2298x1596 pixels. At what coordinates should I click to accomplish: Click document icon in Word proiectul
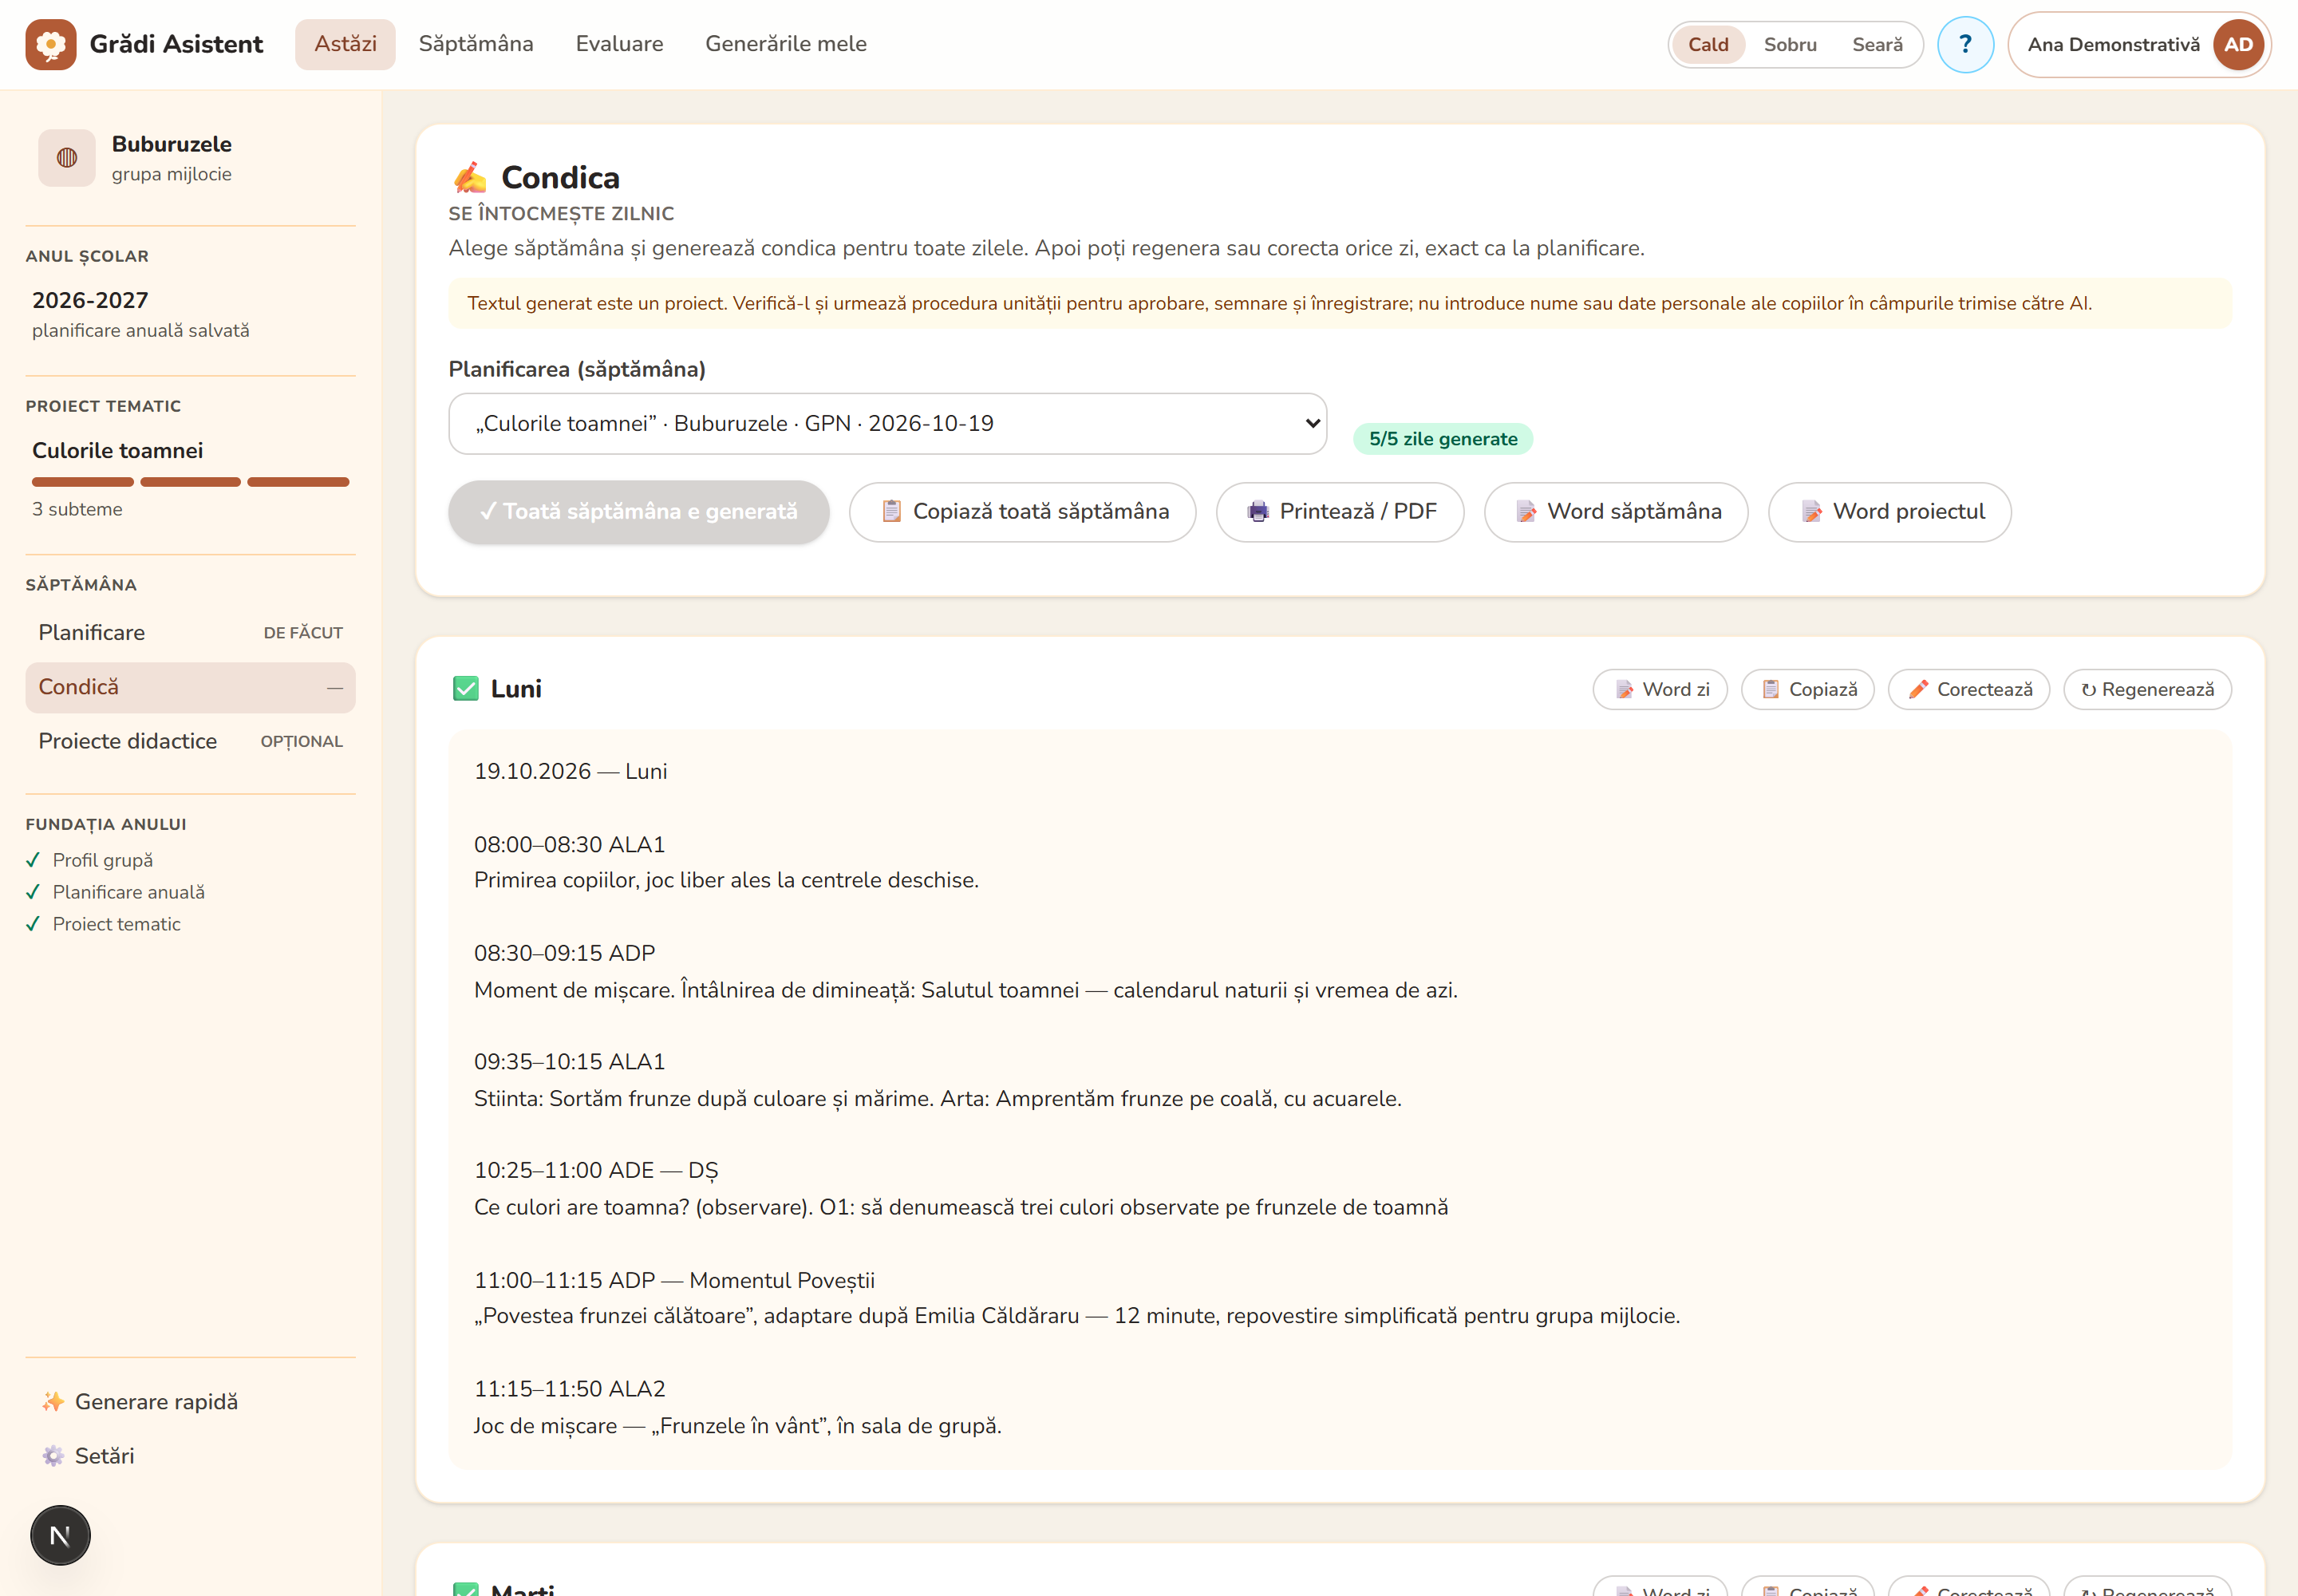[x=1811, y=511]
